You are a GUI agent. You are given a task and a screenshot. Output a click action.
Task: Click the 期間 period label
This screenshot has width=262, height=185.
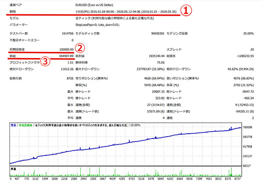pyautogui.click(x=13, y=11)
